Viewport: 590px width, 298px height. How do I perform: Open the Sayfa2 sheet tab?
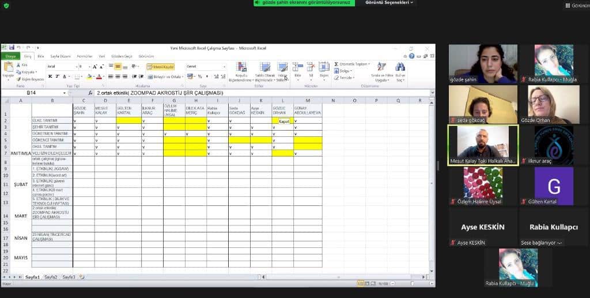pyautogui.click(x=51, y=277)
